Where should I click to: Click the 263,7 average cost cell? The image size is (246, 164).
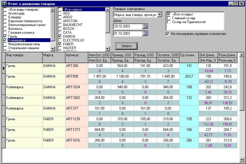pos(189,79)
